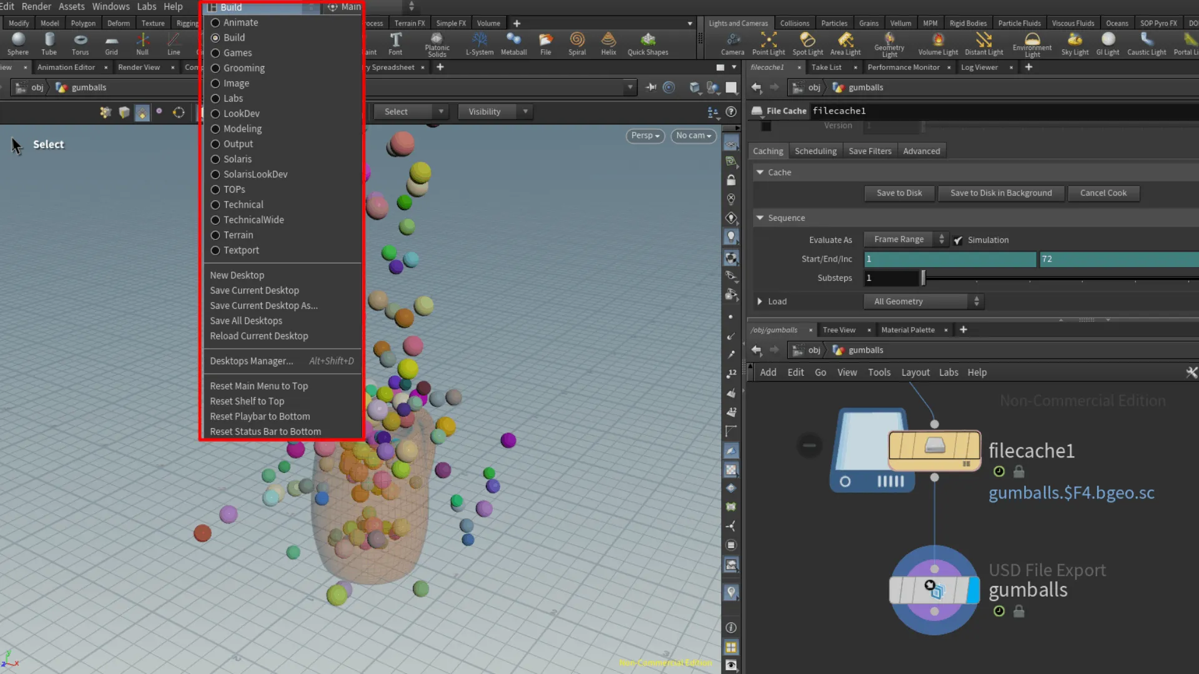Screen dimensions: 1199x674
Task: Collapse the Cache section
Action: pyautogui.click(x=759, y=172)
